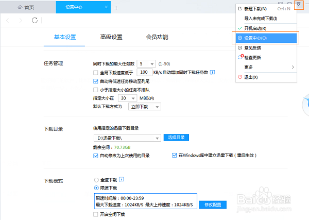Click the 选择目录 button
Image resolution: width=309 pixels, height=220 pixels.
[176, 138]
